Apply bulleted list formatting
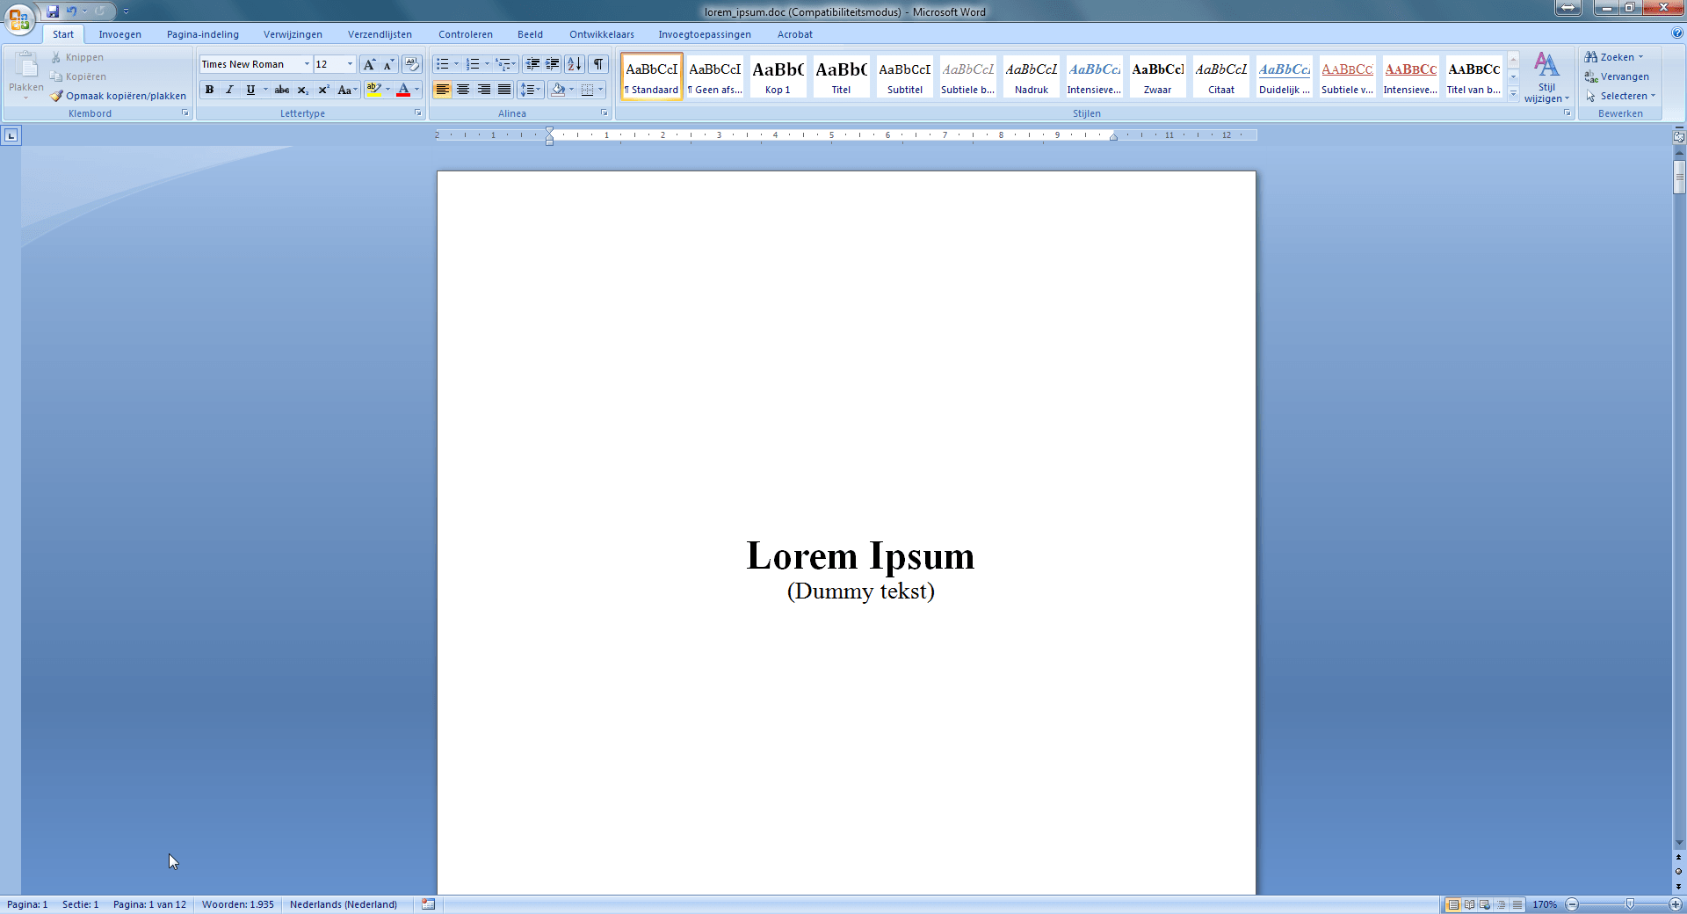The height and width of the screenshot is (914, 1687). 443,64
